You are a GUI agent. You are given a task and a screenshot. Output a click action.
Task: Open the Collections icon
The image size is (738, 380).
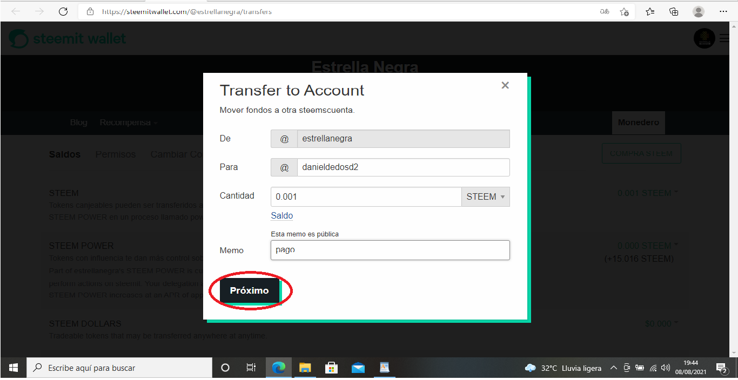674,11
